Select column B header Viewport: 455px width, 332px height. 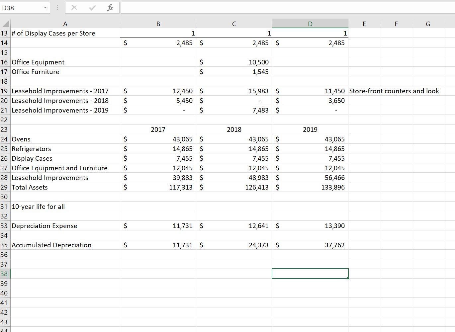pos(158,24)
